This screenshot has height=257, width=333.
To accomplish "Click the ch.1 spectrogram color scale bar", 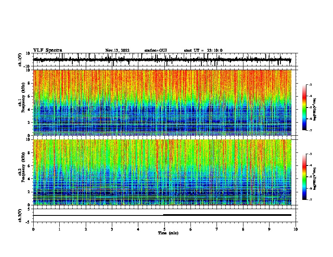I will (x=304, y=108).
